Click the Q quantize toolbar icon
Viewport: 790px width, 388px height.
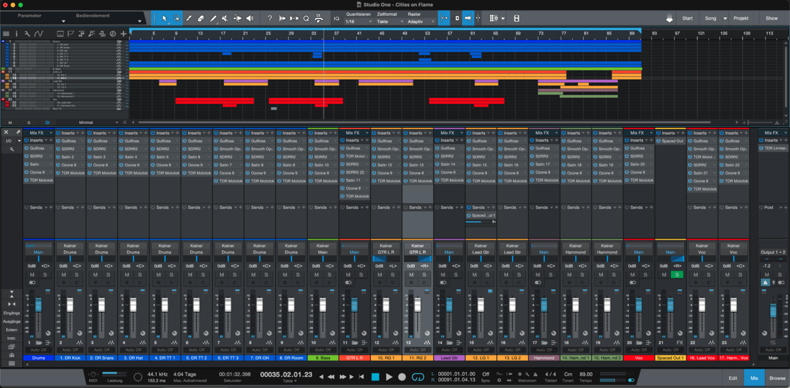coord(306,19)
